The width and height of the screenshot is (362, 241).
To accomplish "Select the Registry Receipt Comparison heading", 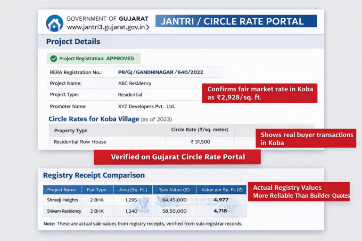I will pyautogui.click(x=94, y=175).
